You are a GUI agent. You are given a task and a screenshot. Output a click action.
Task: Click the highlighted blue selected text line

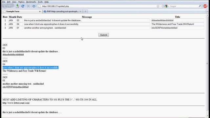[31, 68]
